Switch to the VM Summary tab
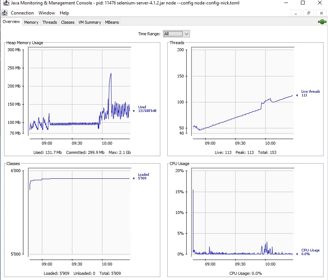328x280 pixels. click(x=89, y=22)
